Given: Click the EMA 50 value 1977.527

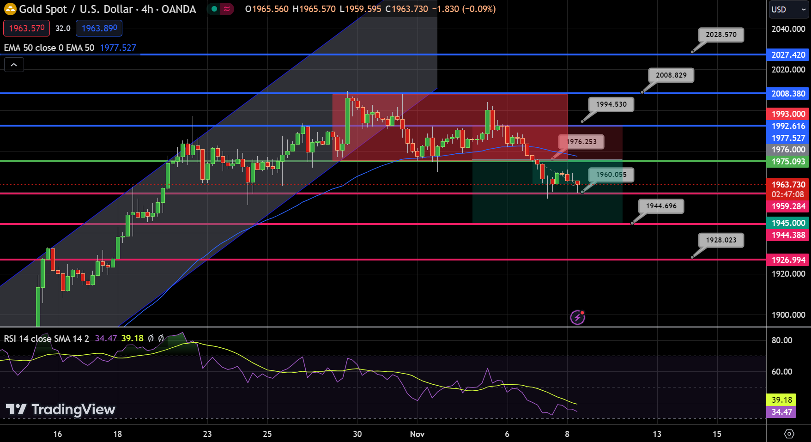Looking at the screenshot, I should click(x=118, y=48).
